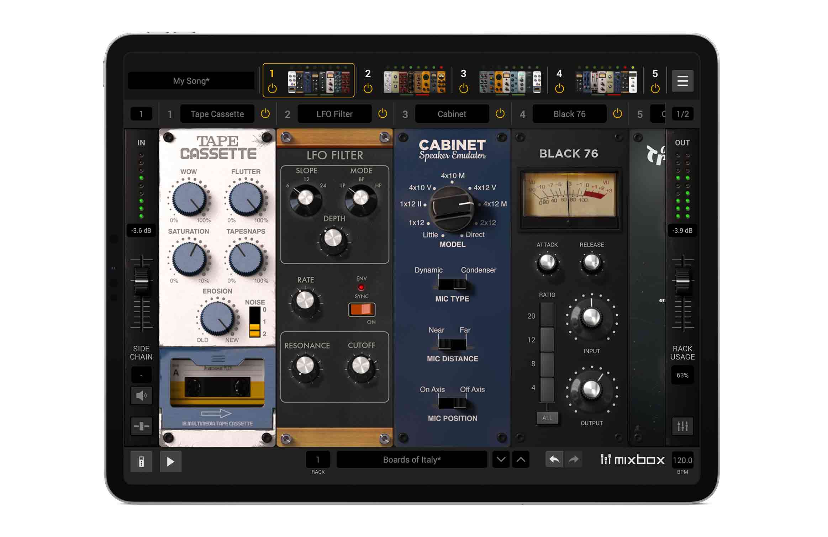Click the side chain speaker icon
Screen dimensions: 828x537
(x=141, y=395)
